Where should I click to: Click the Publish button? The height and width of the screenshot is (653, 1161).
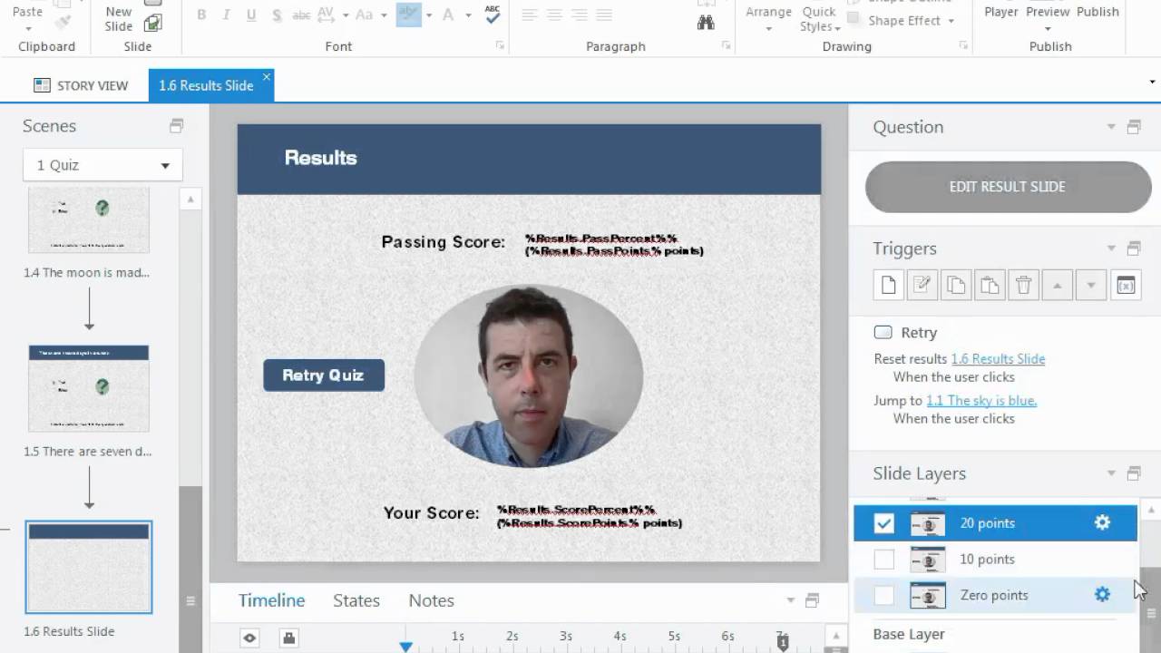(1098, 12)
